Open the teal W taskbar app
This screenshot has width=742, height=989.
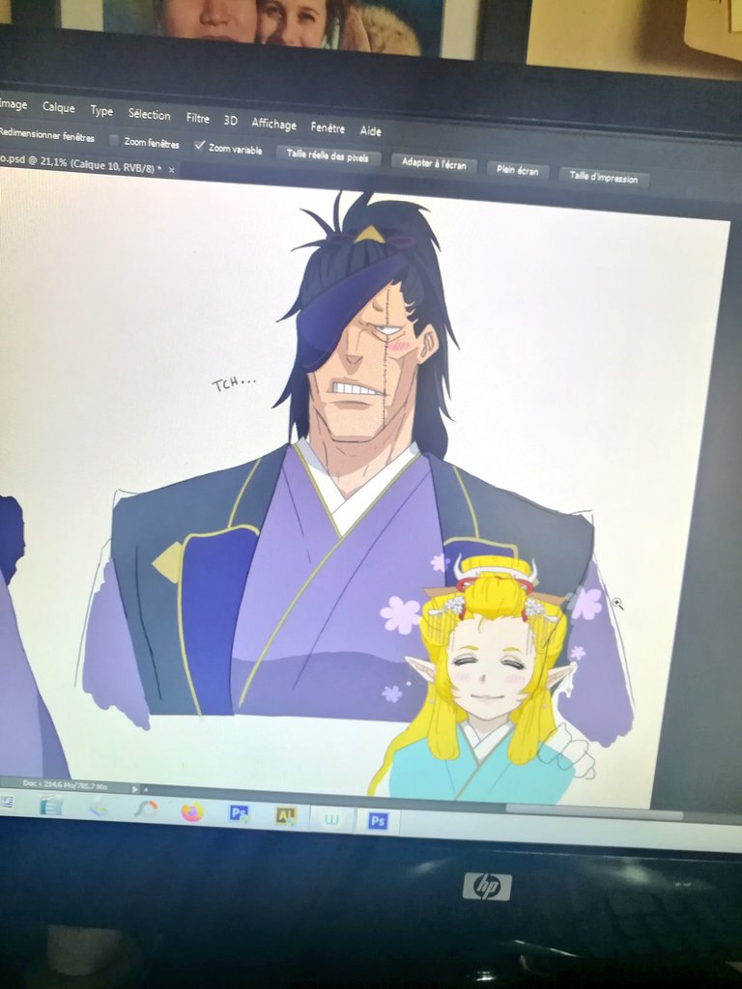331,819
